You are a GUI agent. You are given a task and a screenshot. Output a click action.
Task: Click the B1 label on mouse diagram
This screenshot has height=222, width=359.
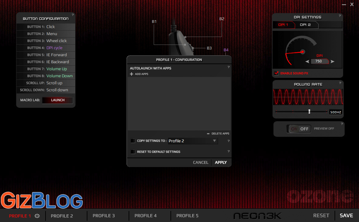point(154,21)
